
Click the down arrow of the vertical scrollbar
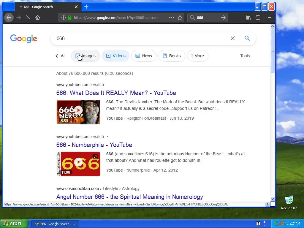tap(273, 199)
